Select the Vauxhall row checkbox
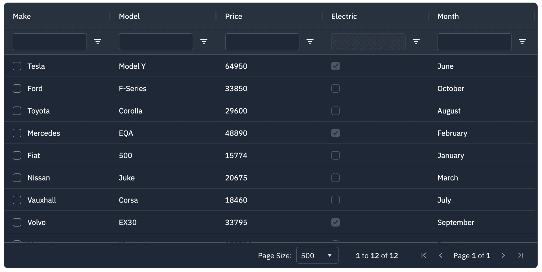Viewport: 542px width, 272px height. [17, 200]
